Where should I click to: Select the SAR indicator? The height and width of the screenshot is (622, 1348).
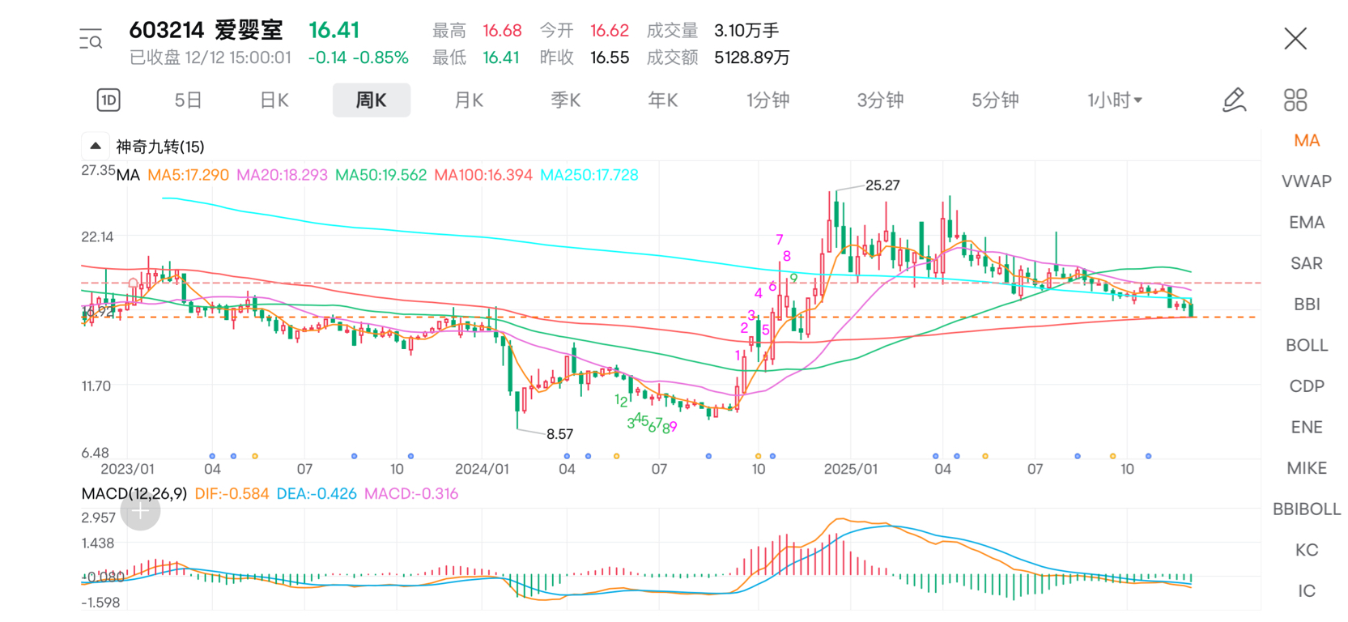pos(1307,263)
